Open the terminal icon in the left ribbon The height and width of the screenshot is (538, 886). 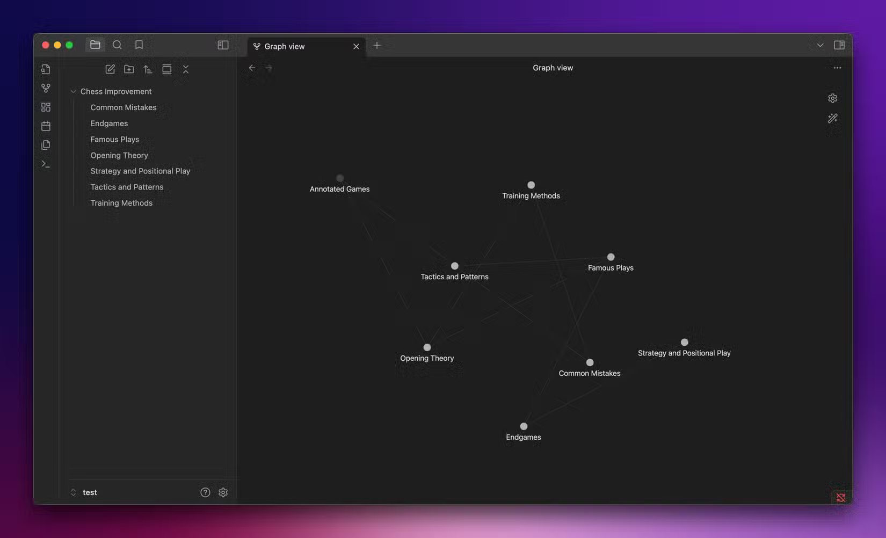pyautogui.click(x=46, y=163)
